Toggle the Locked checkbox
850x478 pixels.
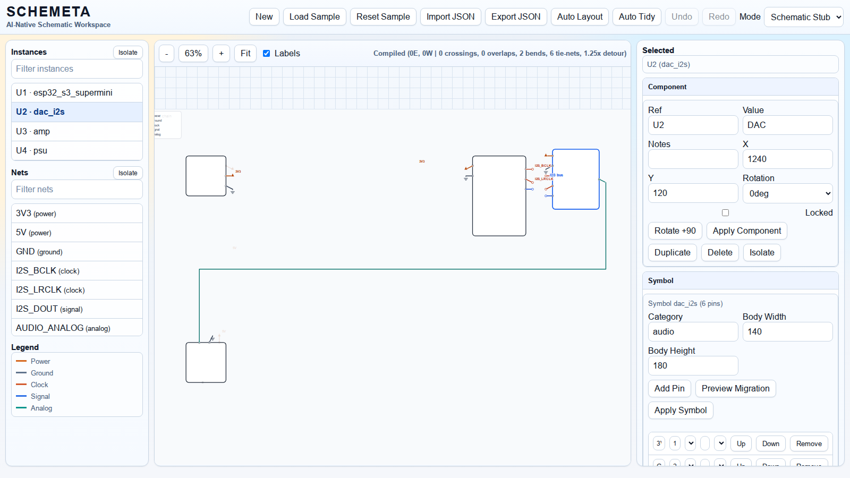725,212
